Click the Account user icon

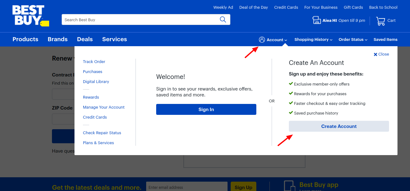point(262,40)
